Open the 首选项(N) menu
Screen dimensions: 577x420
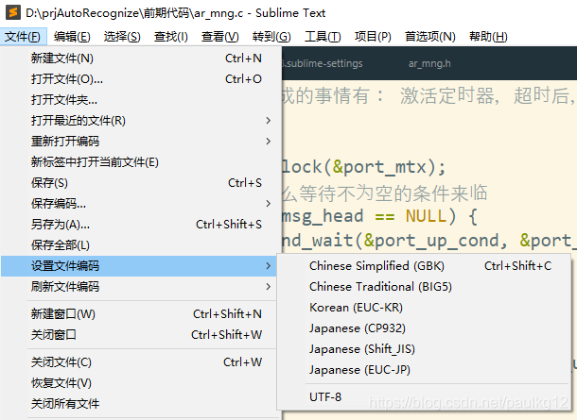click(x=430, y=37)
